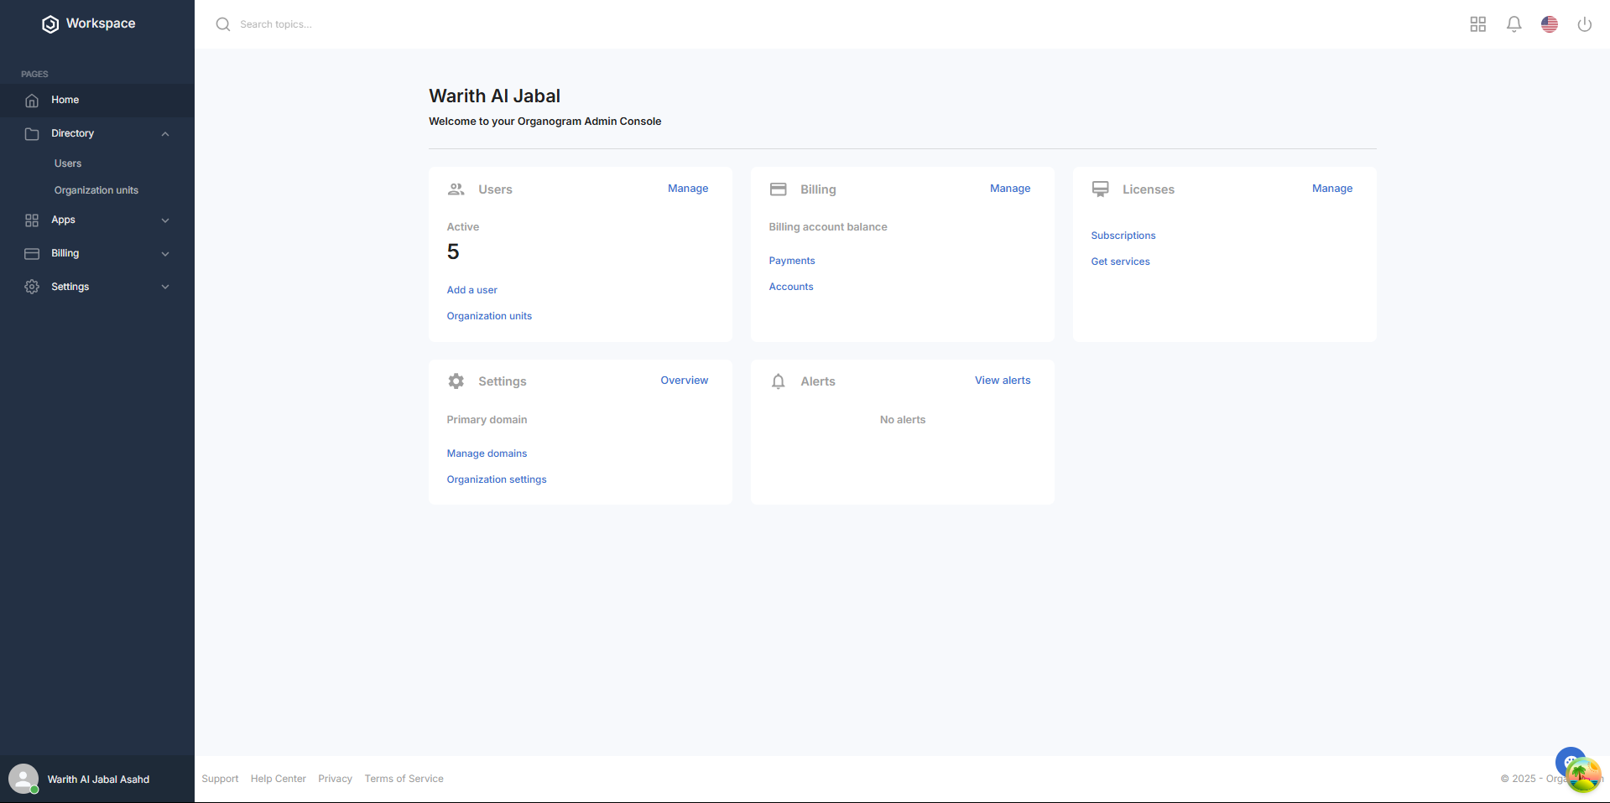Screen dimensions: 1610x803
Task: Open the Help Center footer link
Action: (x=278, y=779)
